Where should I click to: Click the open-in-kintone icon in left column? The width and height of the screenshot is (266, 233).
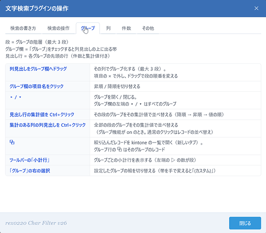(12, 142)
